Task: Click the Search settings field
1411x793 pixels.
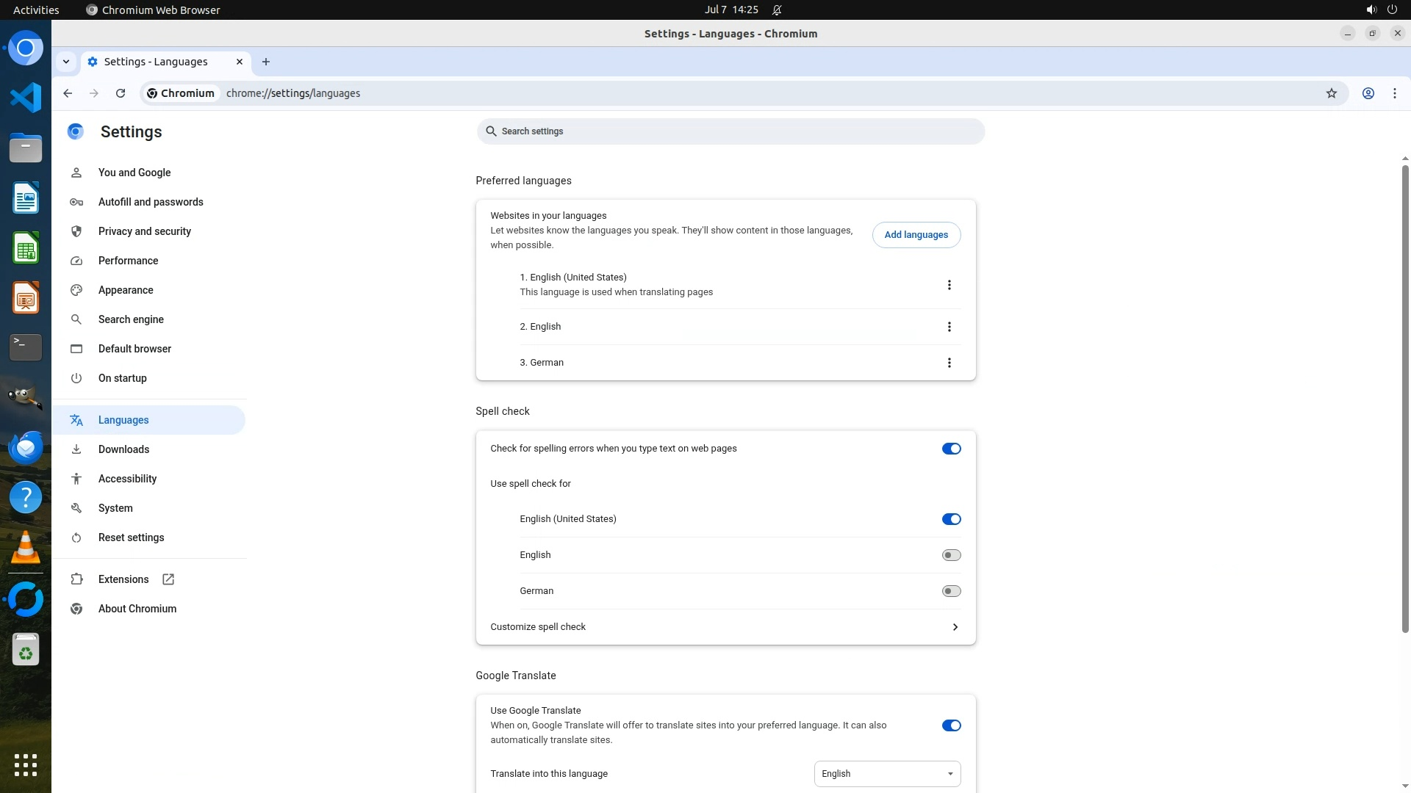Action: (730, 131)
